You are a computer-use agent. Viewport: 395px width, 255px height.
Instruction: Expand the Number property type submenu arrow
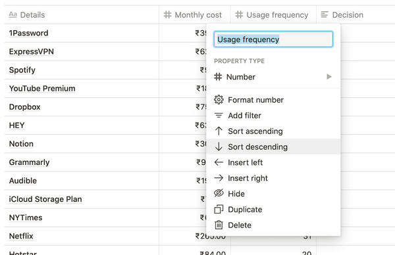pos(329,77)
